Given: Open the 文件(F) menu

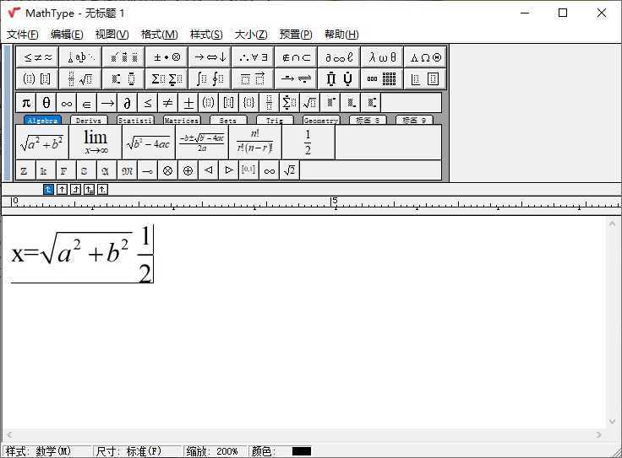Looking at the screenshot, I should [23, 35].
